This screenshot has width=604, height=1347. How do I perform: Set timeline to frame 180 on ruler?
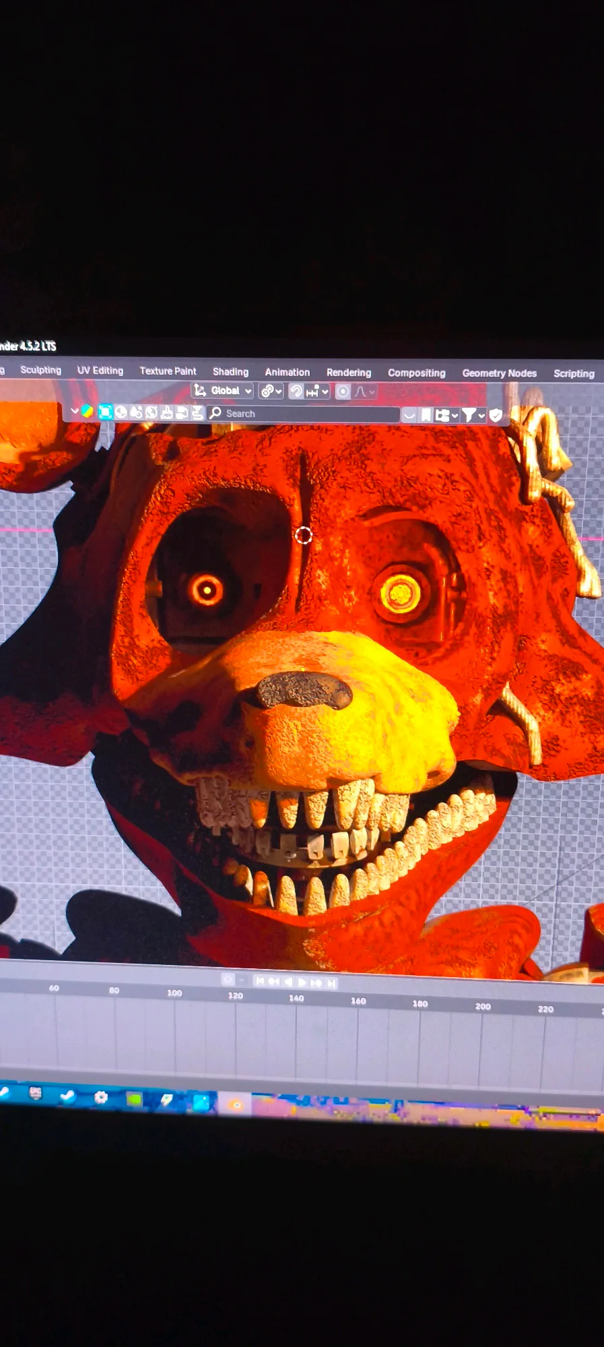[x=420, y=1004]
